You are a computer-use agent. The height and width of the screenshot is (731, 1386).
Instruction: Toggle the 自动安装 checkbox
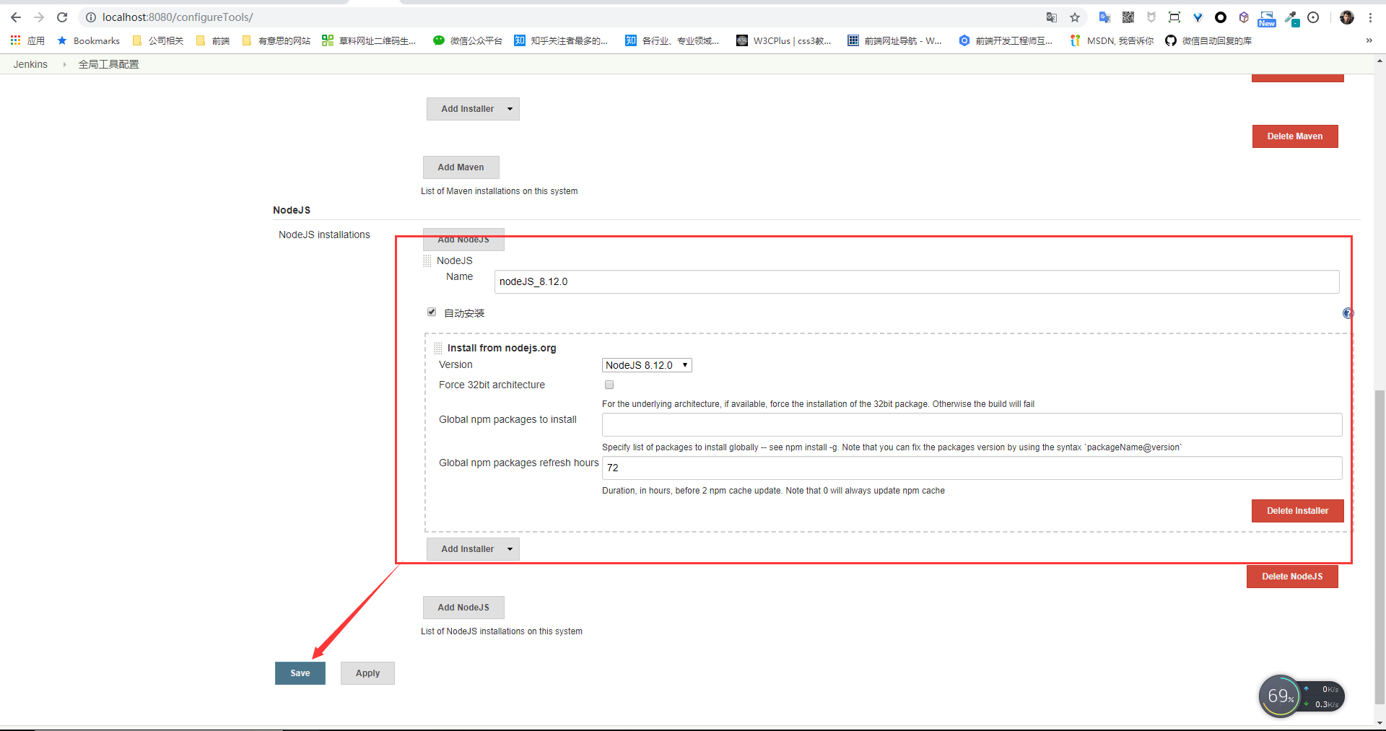click(x=432, y=312)
